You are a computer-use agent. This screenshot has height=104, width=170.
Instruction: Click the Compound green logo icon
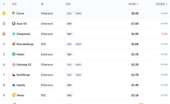click(14, 34)
